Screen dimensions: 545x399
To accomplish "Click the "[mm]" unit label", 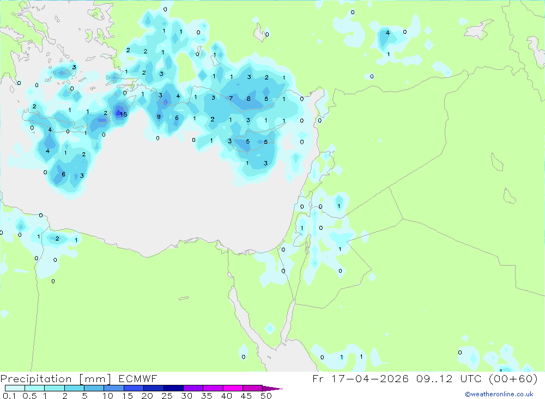I will (x=95, y=379).
